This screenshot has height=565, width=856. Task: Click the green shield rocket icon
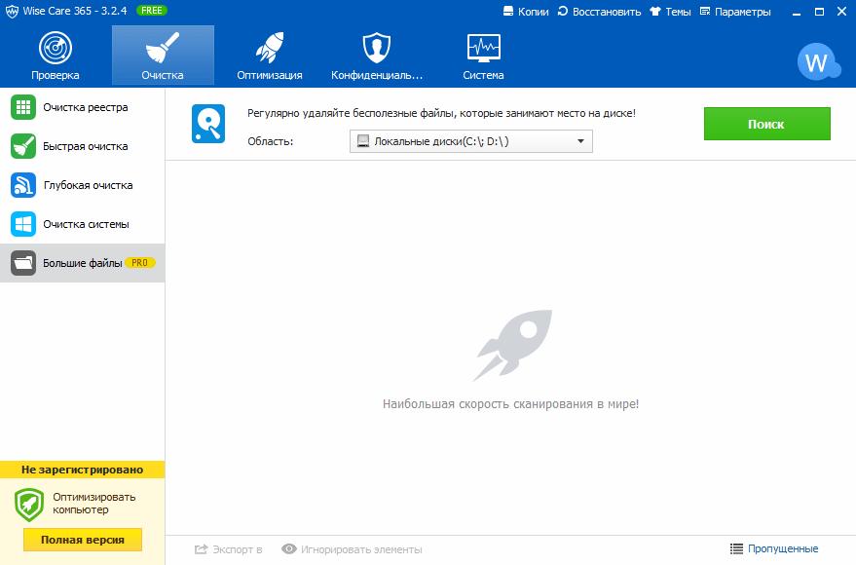point(29,505)
